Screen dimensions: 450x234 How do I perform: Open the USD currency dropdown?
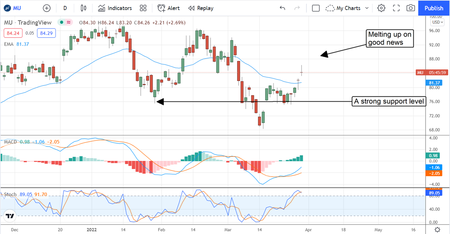pyautogui.click(x=437, y=22)
